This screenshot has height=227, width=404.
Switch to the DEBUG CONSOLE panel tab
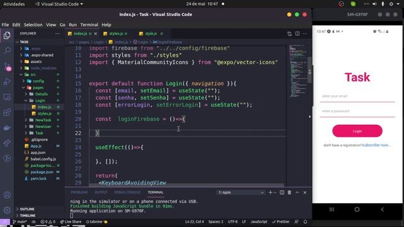pos(128,192)
